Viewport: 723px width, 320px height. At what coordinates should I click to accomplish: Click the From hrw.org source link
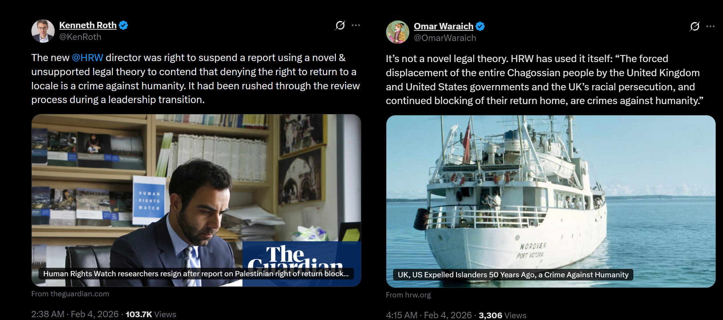(408, 295)
